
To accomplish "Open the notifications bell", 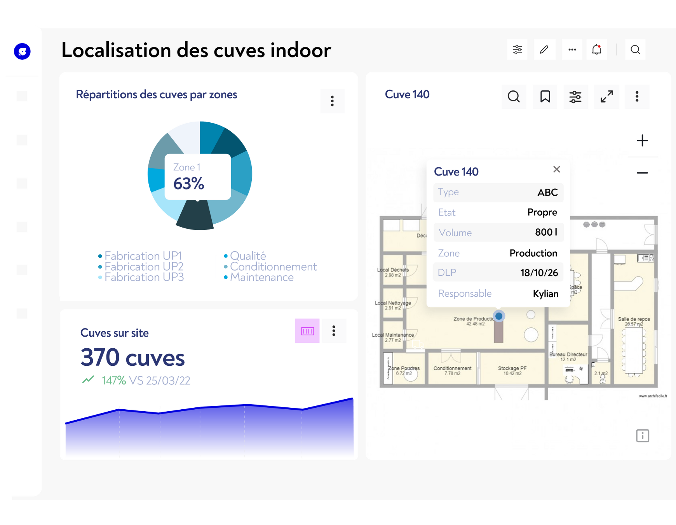I will click(596, 50).
